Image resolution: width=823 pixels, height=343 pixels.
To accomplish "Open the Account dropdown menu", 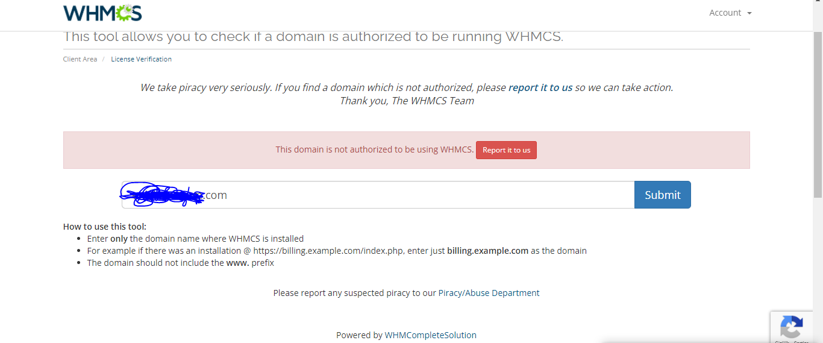I will (x=730, y=13).
